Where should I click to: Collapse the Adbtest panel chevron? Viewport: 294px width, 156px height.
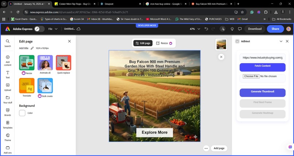tap(281, 41)
